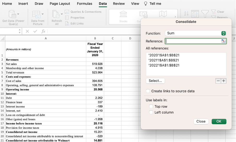Open the Page Layout tab
236x142 pixels.
click(60, 4)
